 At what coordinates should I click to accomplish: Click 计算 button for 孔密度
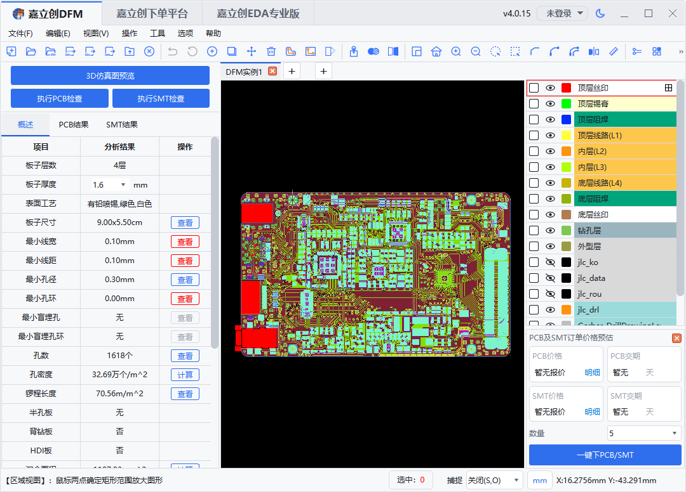[185, 375]
